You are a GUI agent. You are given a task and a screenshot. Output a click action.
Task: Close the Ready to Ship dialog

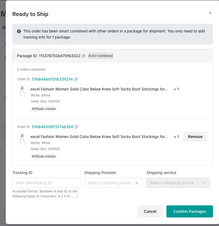pyautogui.click(x=210, y=13)
